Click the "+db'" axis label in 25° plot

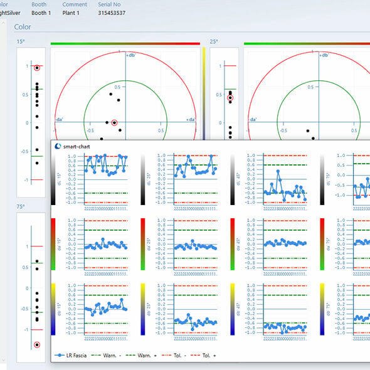coord(324,55)
